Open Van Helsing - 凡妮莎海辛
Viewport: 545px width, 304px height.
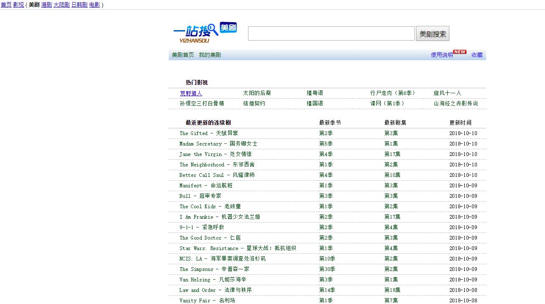click(x=213, y=280)
